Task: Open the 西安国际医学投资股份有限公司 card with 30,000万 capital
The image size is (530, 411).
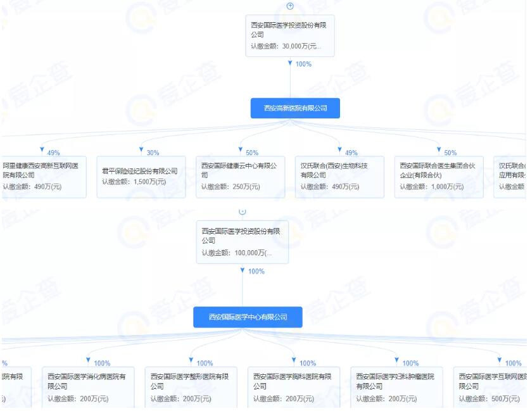Action: pos(290,36)
